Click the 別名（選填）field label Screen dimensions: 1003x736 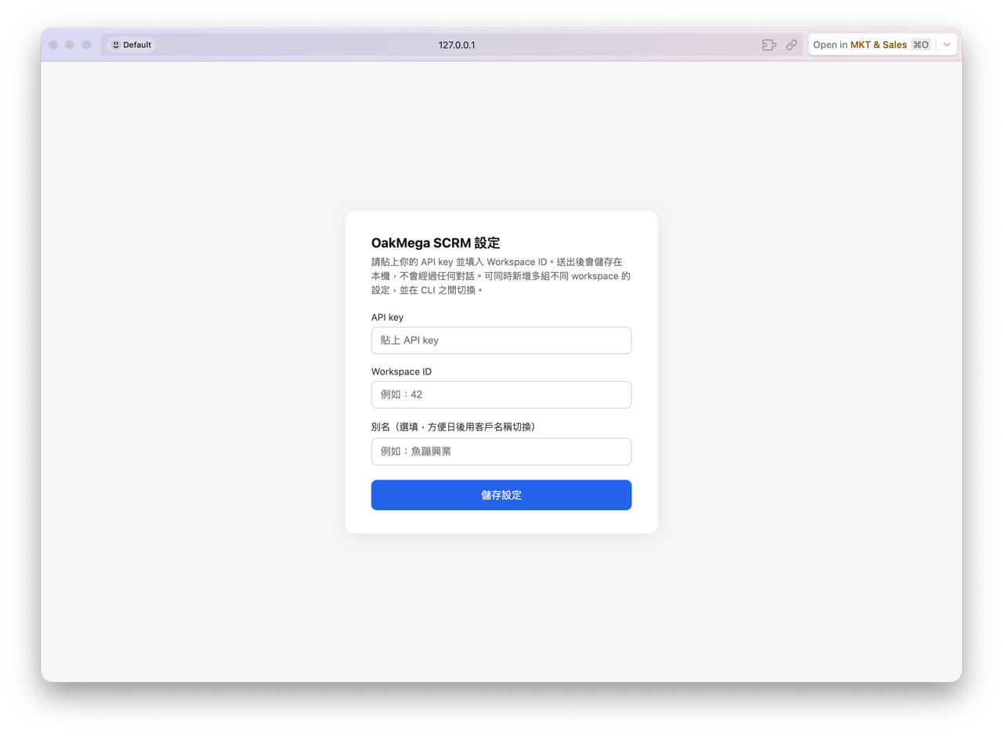coord(453,426)
